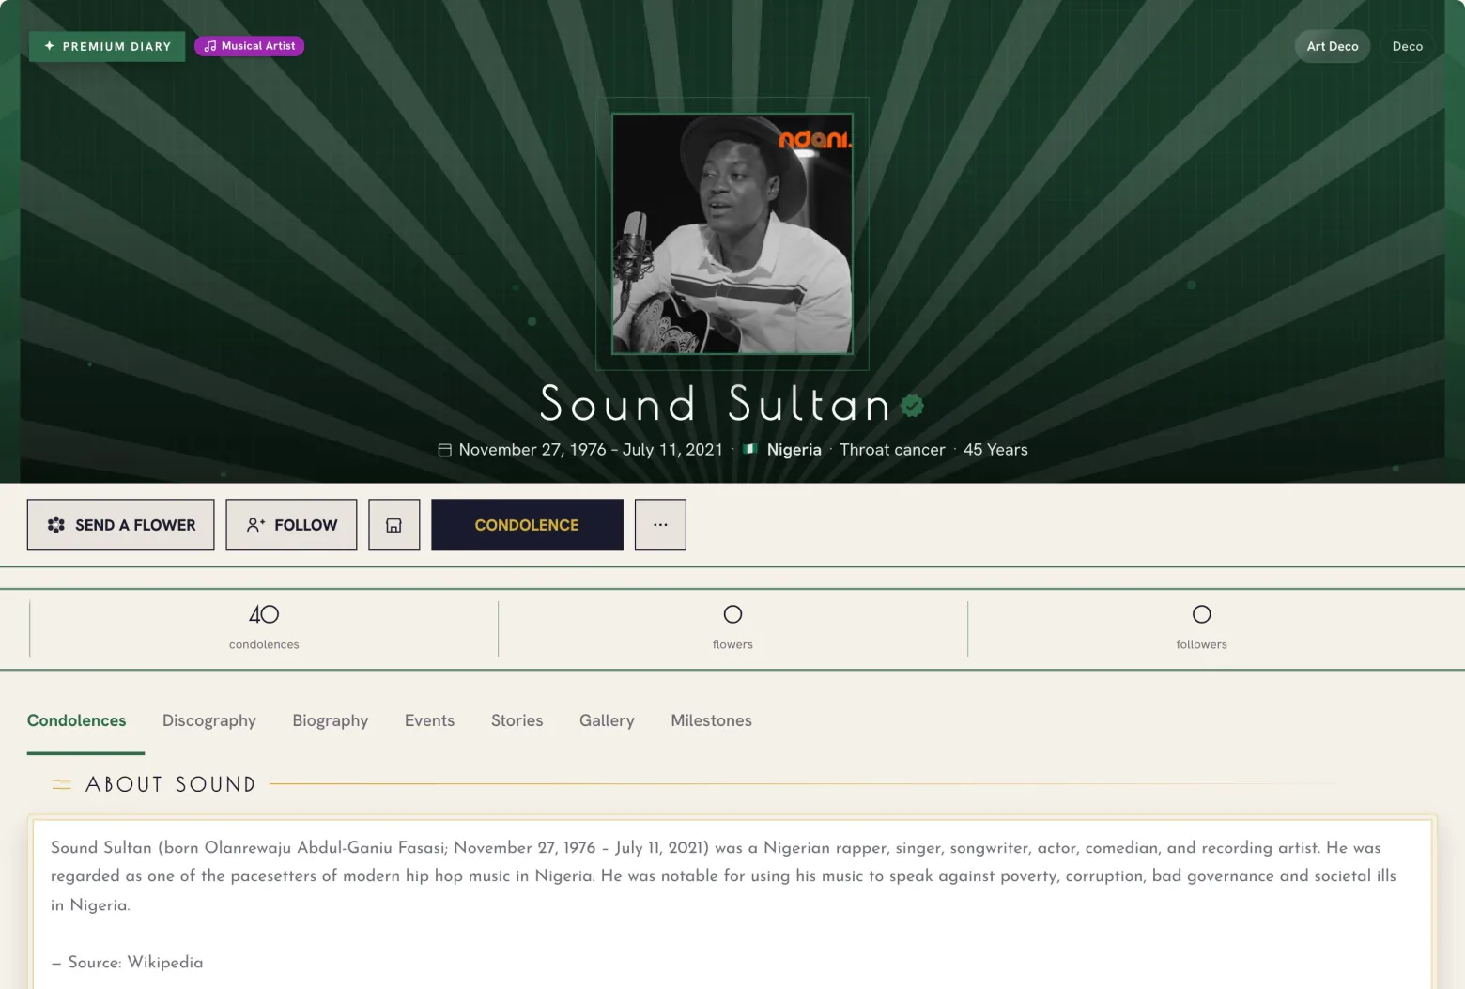Switch theme to Art Deco
The height and width of the screenshot is (989, 1465).
[x=1333, y=46]
